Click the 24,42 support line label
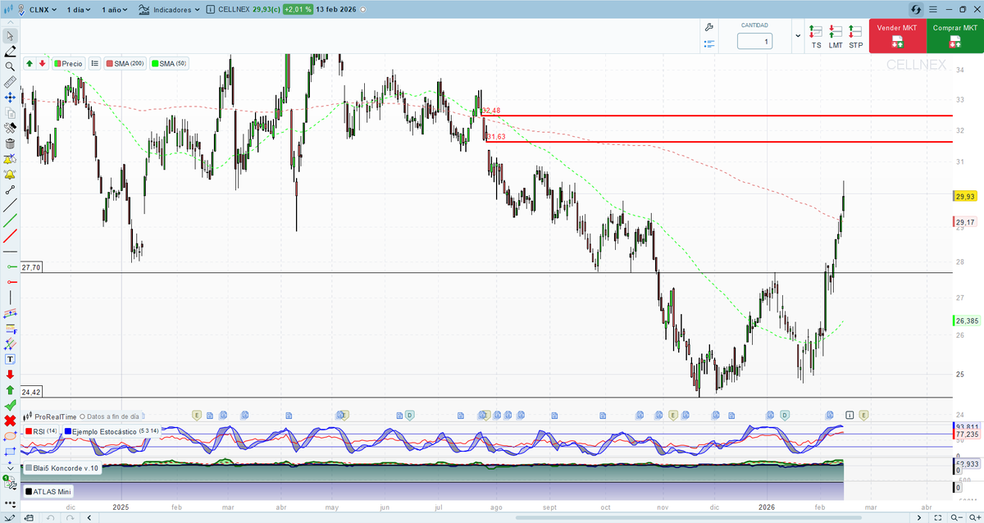Screen dimensions: 984x523 click(x=31, y=392)
